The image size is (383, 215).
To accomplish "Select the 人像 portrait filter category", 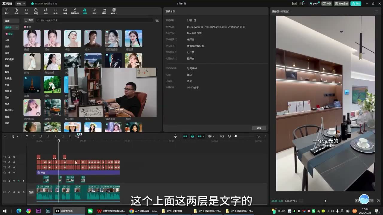I will [x=7, y=40].
